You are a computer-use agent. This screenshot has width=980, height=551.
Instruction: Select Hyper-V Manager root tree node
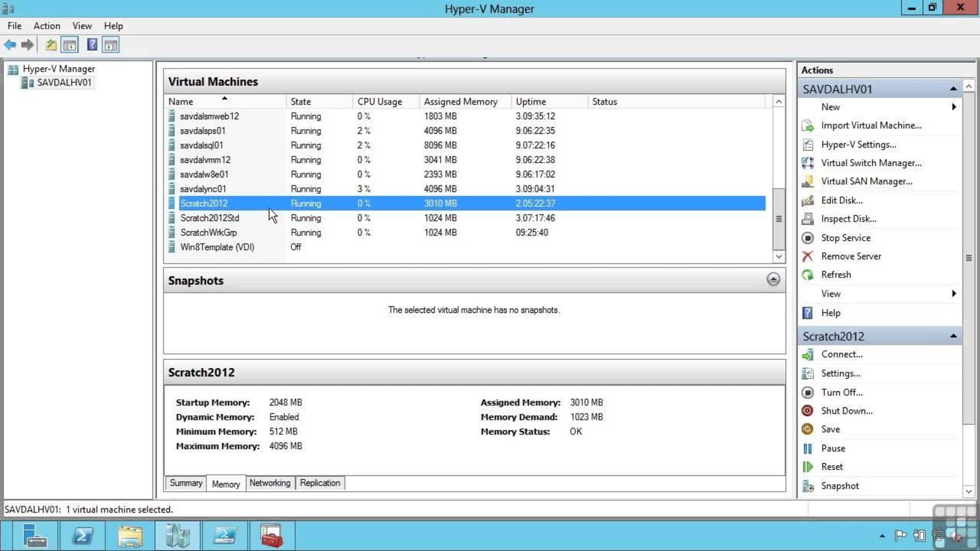pyautogui.click(x=59, y=69)
